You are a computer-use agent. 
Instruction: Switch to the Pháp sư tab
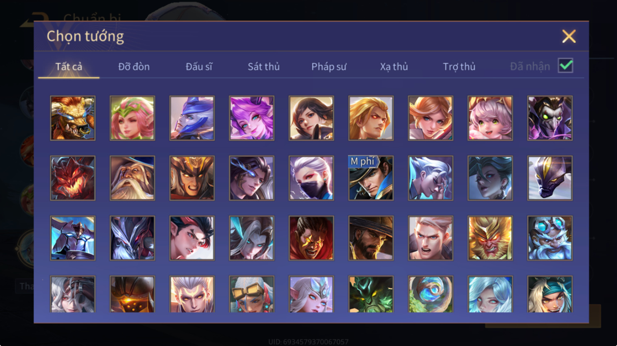click(329, 66)
